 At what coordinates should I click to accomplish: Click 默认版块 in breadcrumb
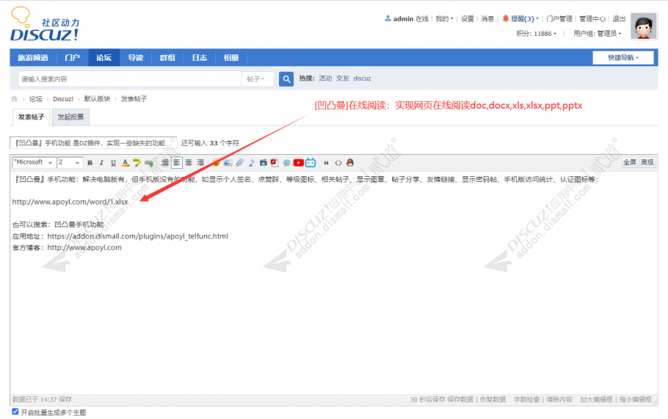pos(97,99)
